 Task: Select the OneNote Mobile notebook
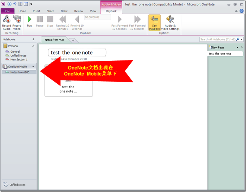[x=17, y=67]
